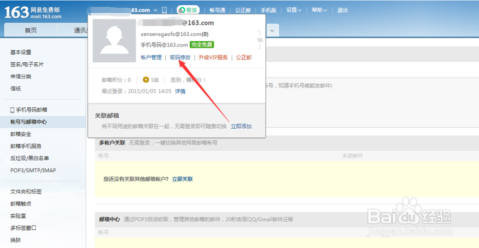Open the 设置 dropdown menu
Image resolution: width=479 pixels, height=248 pixels.
(294, 10)
